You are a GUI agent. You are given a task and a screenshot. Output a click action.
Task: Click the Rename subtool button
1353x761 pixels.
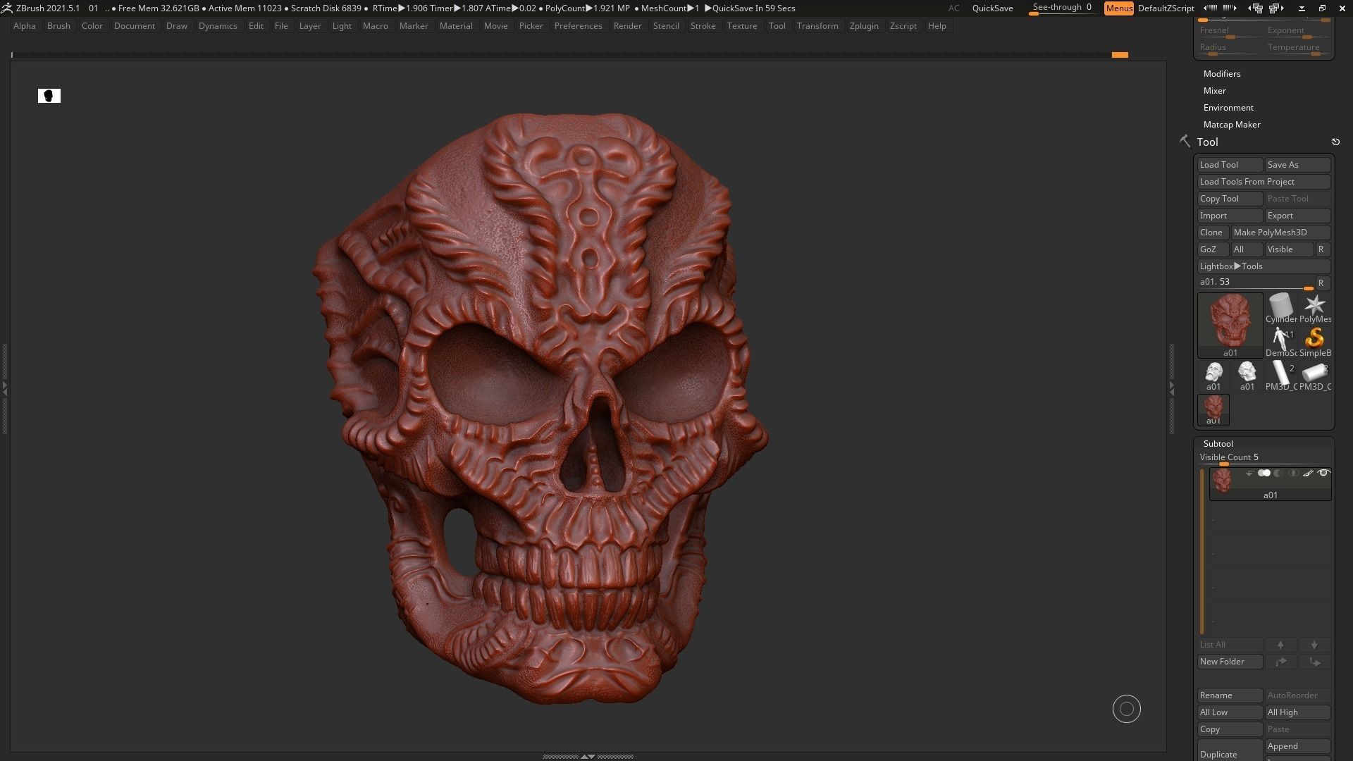[1230, 695]
